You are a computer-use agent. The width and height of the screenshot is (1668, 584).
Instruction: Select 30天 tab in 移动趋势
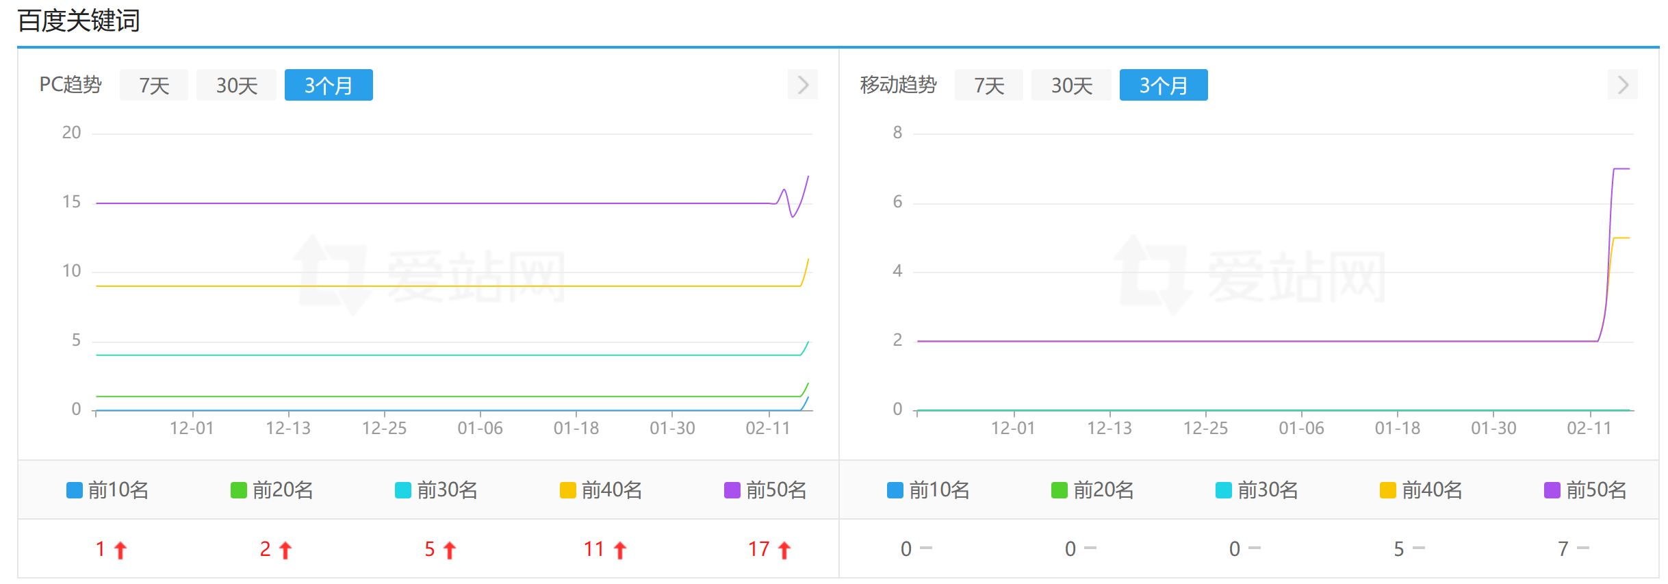1071,85
